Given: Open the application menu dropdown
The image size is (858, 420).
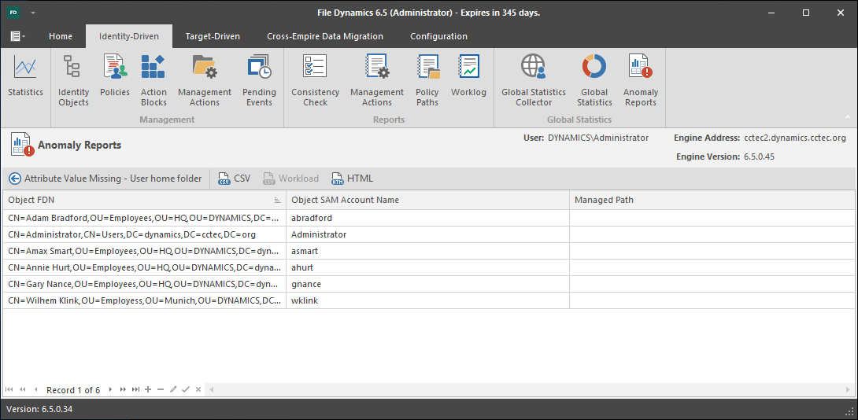Looking at the screenshot, I should pos(17,36).
